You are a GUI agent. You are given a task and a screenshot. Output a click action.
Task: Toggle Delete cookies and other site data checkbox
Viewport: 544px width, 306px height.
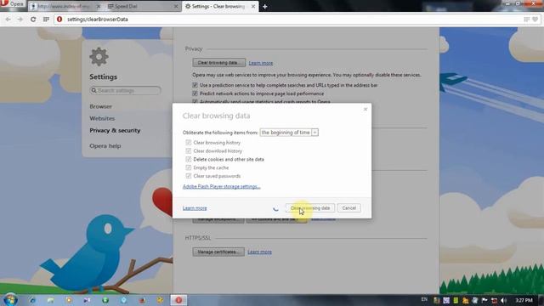pos(189,159)
